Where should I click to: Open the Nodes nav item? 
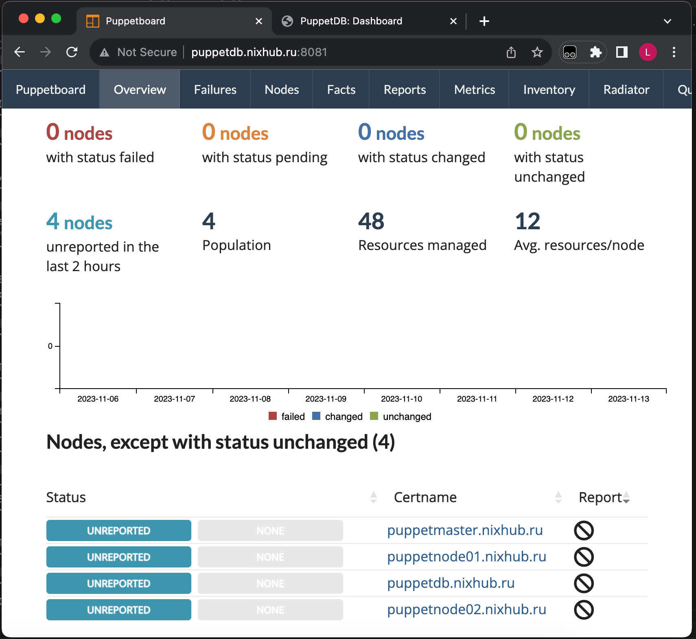[x=282, y=89]
